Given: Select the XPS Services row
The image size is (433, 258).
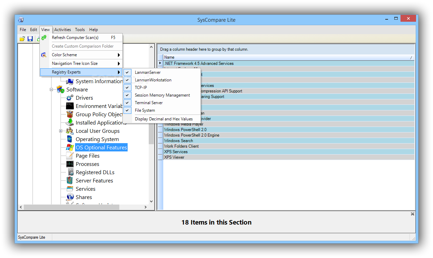Looking at the screenshot, I should [x=288, y=152].
